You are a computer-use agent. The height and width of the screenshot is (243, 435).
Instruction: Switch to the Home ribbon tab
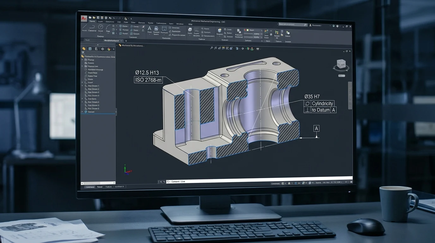click(x=92, y=22)
